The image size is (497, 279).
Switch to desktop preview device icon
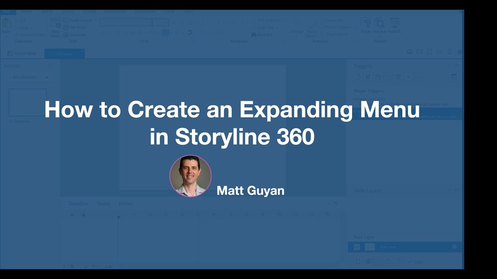click(409, 52)
